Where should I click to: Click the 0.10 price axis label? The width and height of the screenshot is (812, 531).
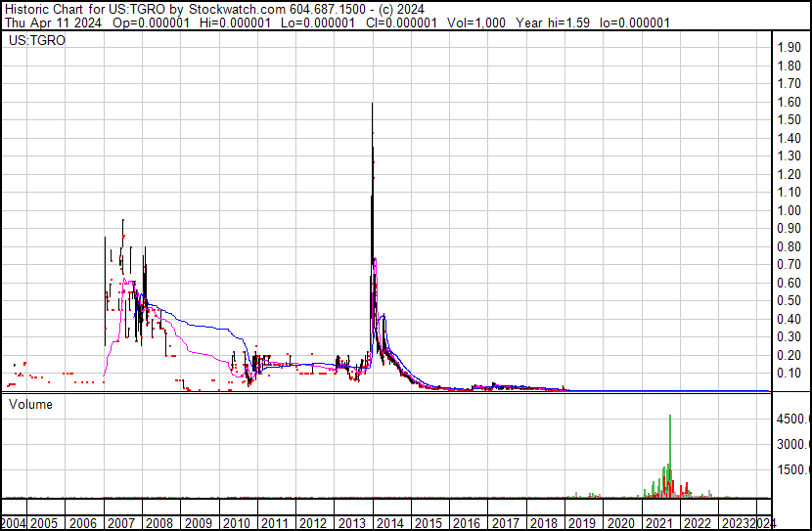point(789,374)
